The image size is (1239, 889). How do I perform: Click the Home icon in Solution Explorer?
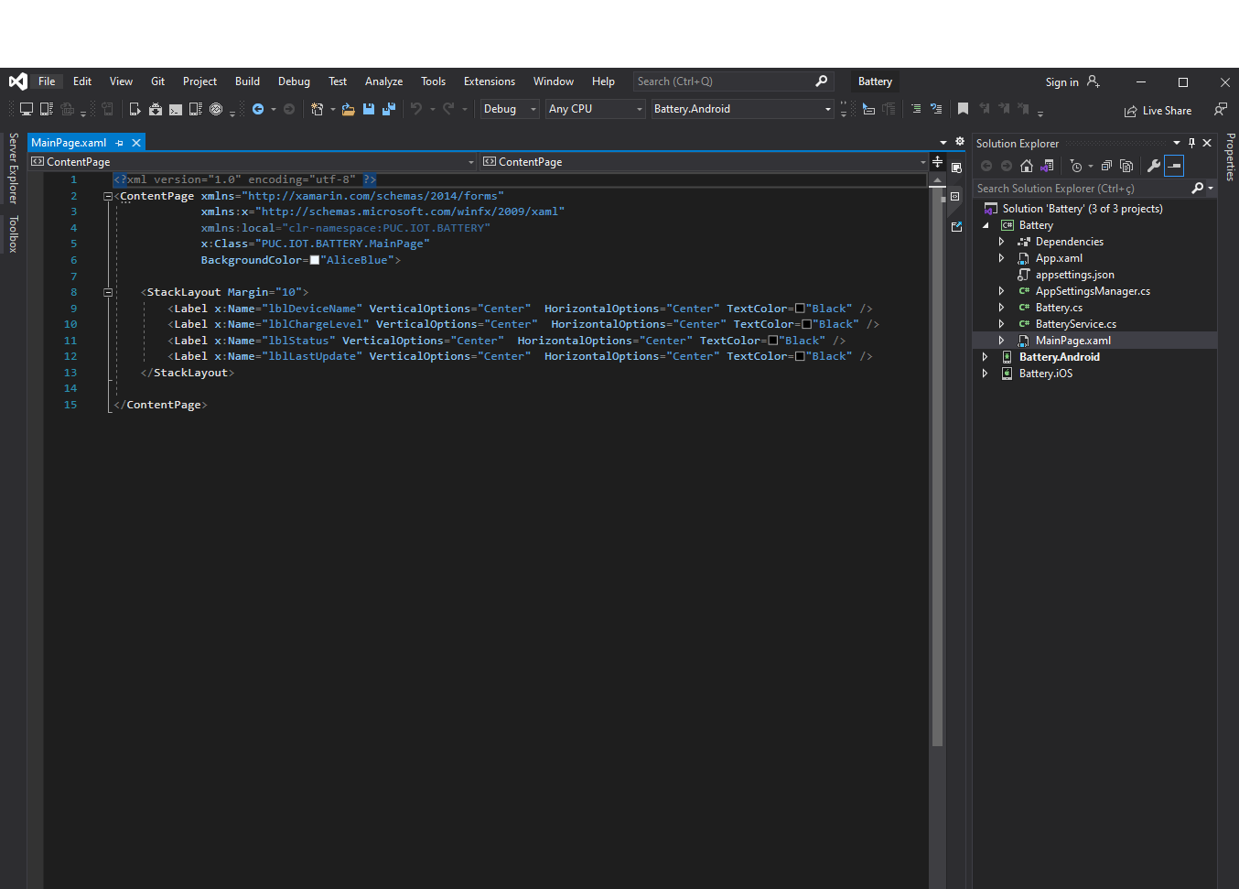coord(1026,166)
